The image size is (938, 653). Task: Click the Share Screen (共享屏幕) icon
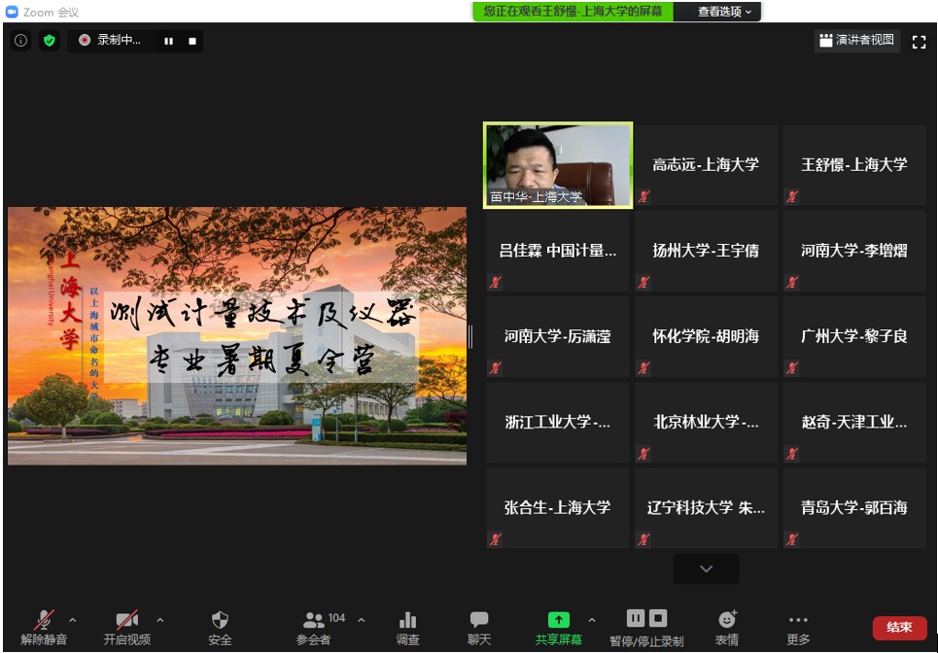pos(558,620)
